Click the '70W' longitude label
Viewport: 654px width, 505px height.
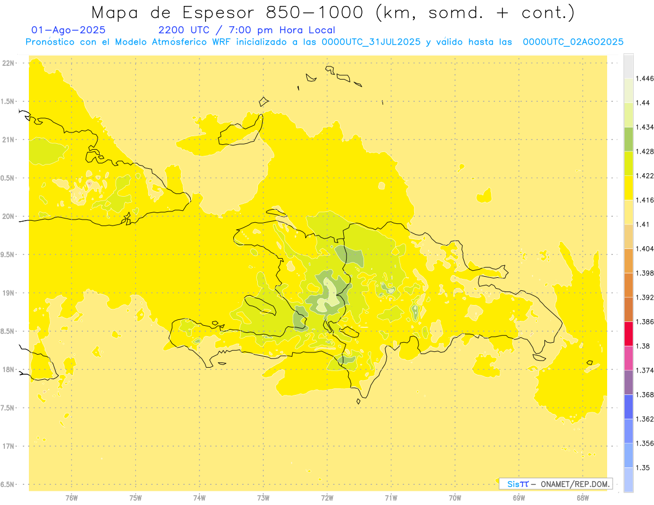pyautogui.click(x=455, y=497)
